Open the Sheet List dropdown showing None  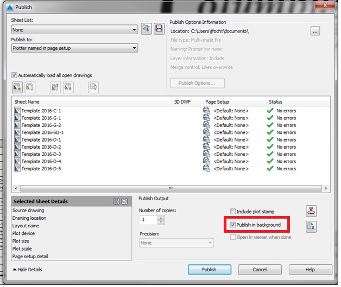(x=74, y=29)
